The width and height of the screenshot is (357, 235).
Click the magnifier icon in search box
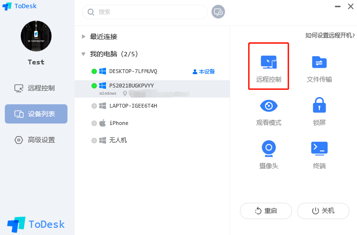pos(91,12)
